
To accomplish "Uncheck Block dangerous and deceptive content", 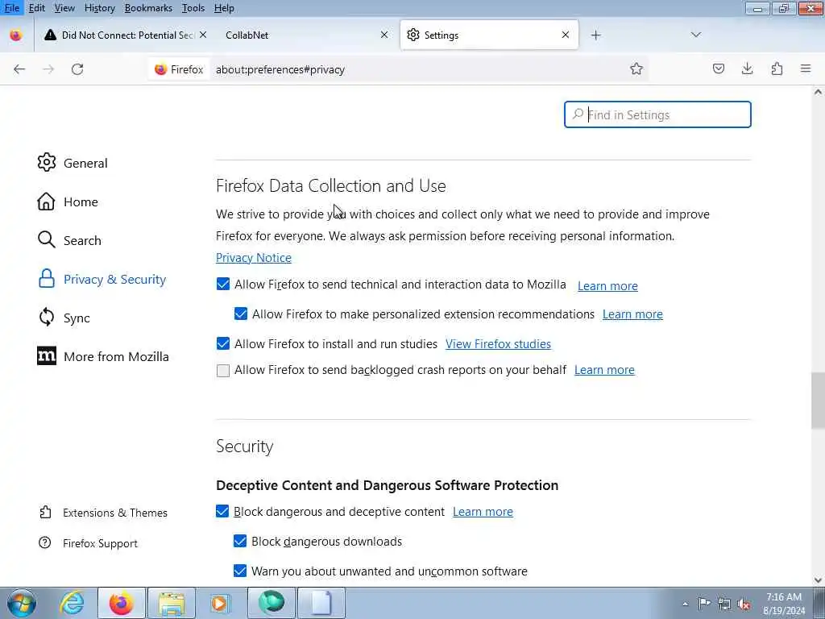I will click(x=222, y=512).
